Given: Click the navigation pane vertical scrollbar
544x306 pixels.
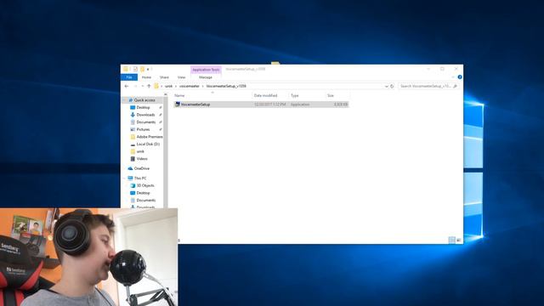Looking at the screenshot, I should coord(166,150).
